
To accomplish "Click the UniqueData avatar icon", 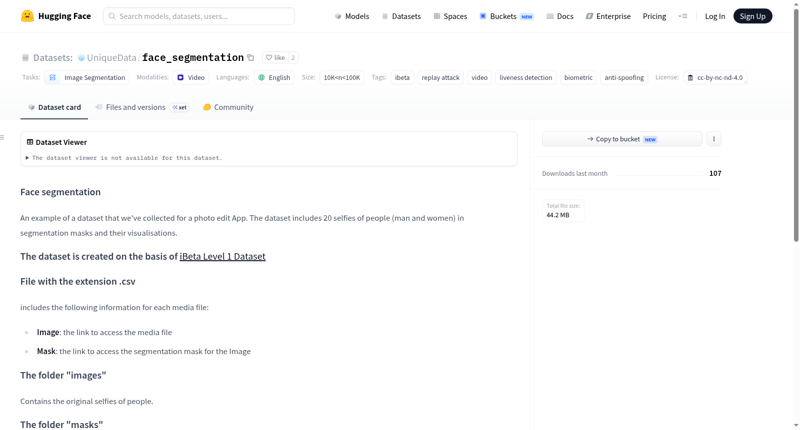I will pyautogui.click(x=81, y=58).
